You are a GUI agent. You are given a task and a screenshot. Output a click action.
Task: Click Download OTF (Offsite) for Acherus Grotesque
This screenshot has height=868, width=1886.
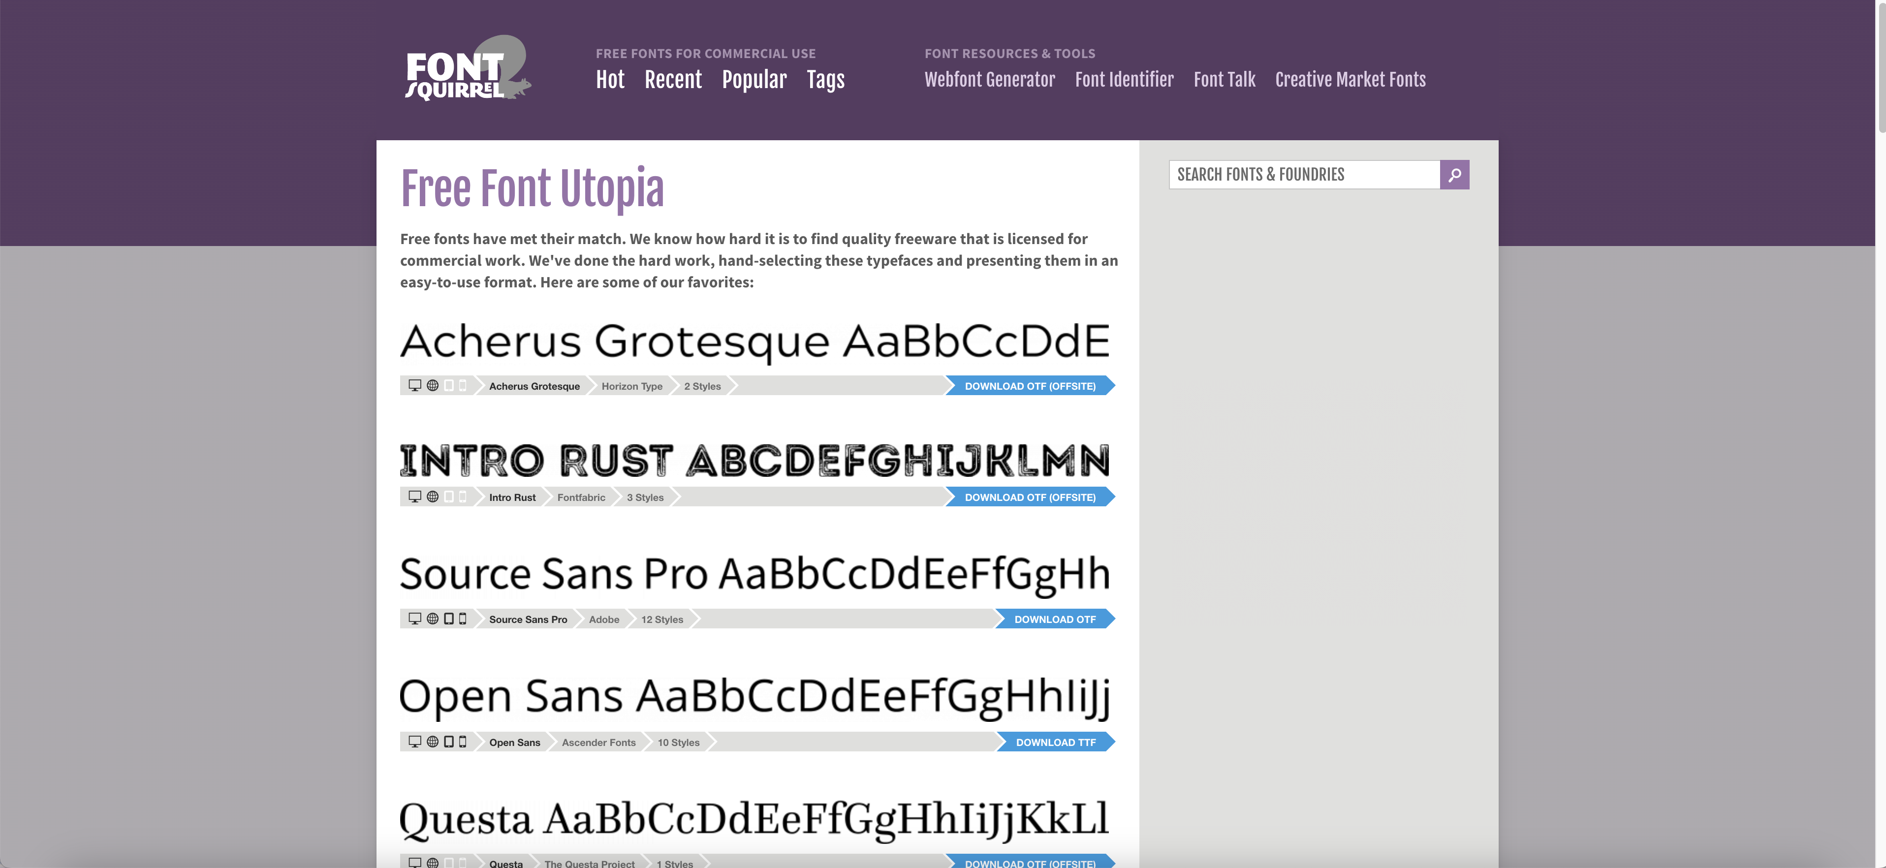1030,386
